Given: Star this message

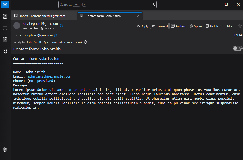Looking at the screenshot, I should click(240, 26).
